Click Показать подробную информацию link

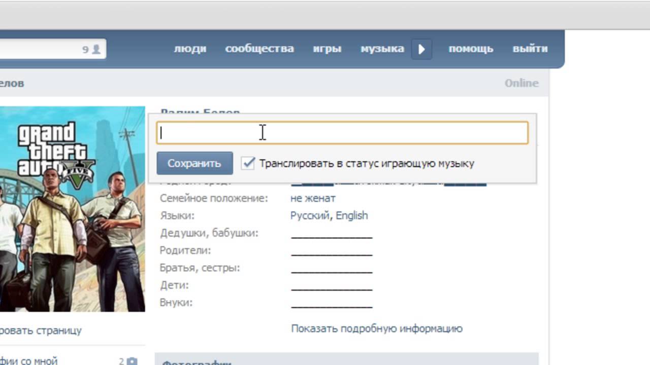point(377,328)
